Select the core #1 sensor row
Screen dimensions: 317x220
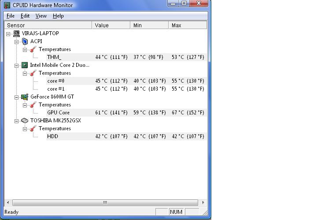pos(126,89)
